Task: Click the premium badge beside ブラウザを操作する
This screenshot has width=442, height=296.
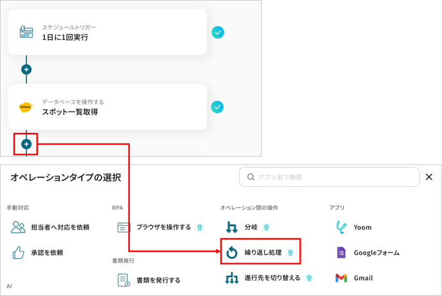Action: [200, 227]
